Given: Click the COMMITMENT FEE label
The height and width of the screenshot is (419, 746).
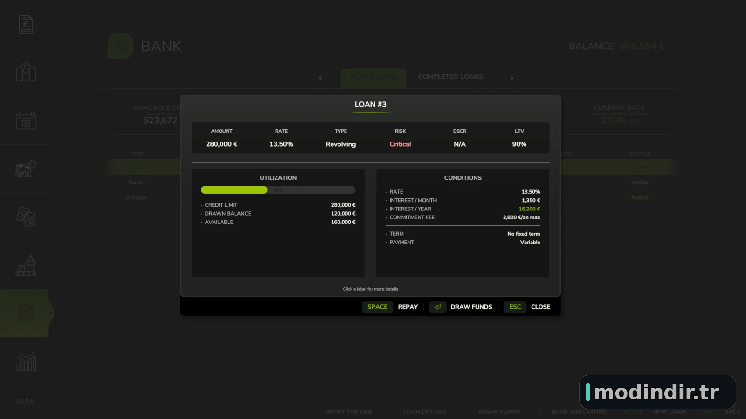Looking at the screenshot, I should tap(412, 217).
